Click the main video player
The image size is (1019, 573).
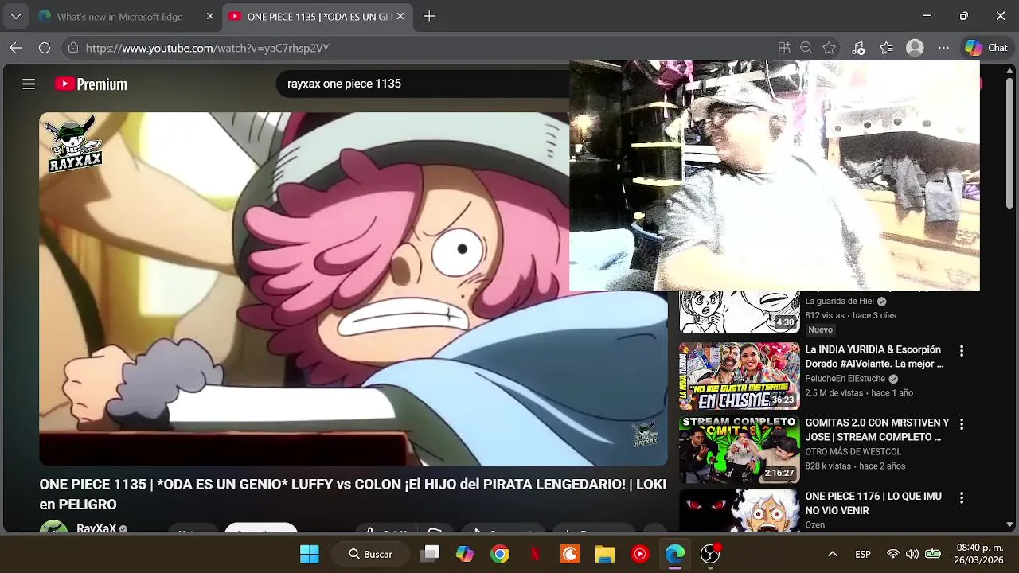point(353,289)
